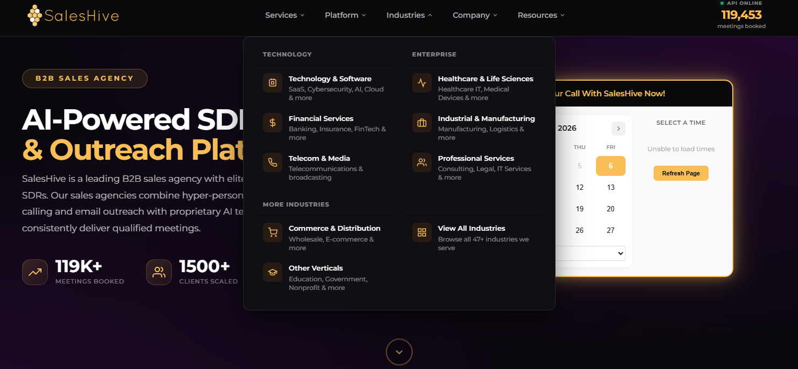Click the 119,453 meetings booked counter
Image resolution: width=798 pixels, height=369 pixels.
[741, 18]
